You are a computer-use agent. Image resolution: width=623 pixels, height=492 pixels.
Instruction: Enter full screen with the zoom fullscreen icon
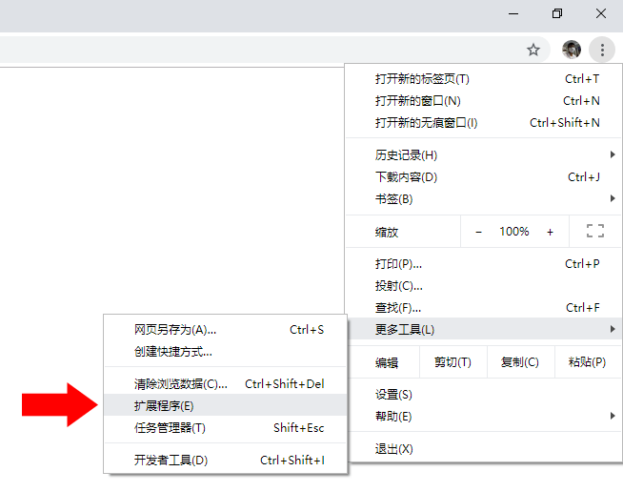[595, 231]
